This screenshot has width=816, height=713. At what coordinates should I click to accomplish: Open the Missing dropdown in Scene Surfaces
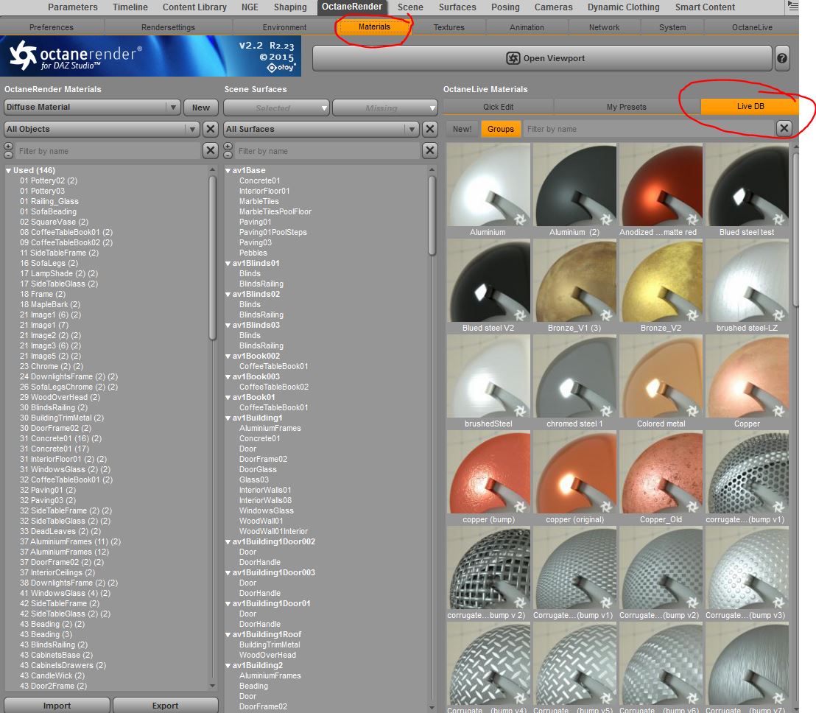(x=384, y=108)
